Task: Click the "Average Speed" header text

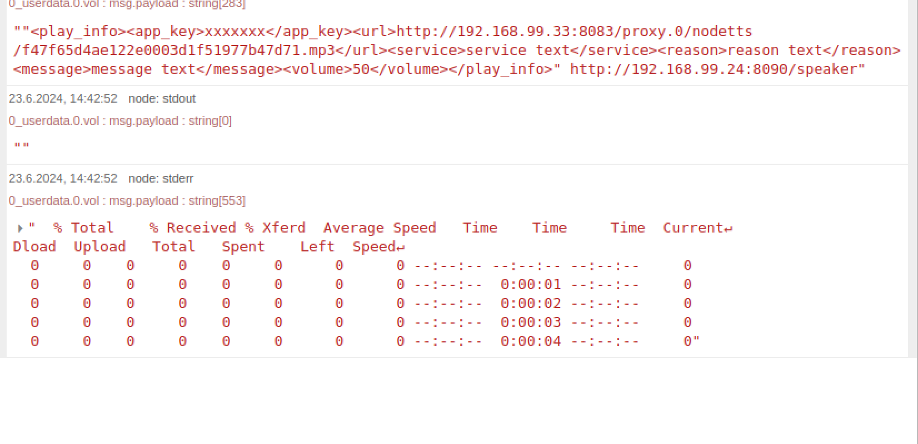Action: [380, 228]
